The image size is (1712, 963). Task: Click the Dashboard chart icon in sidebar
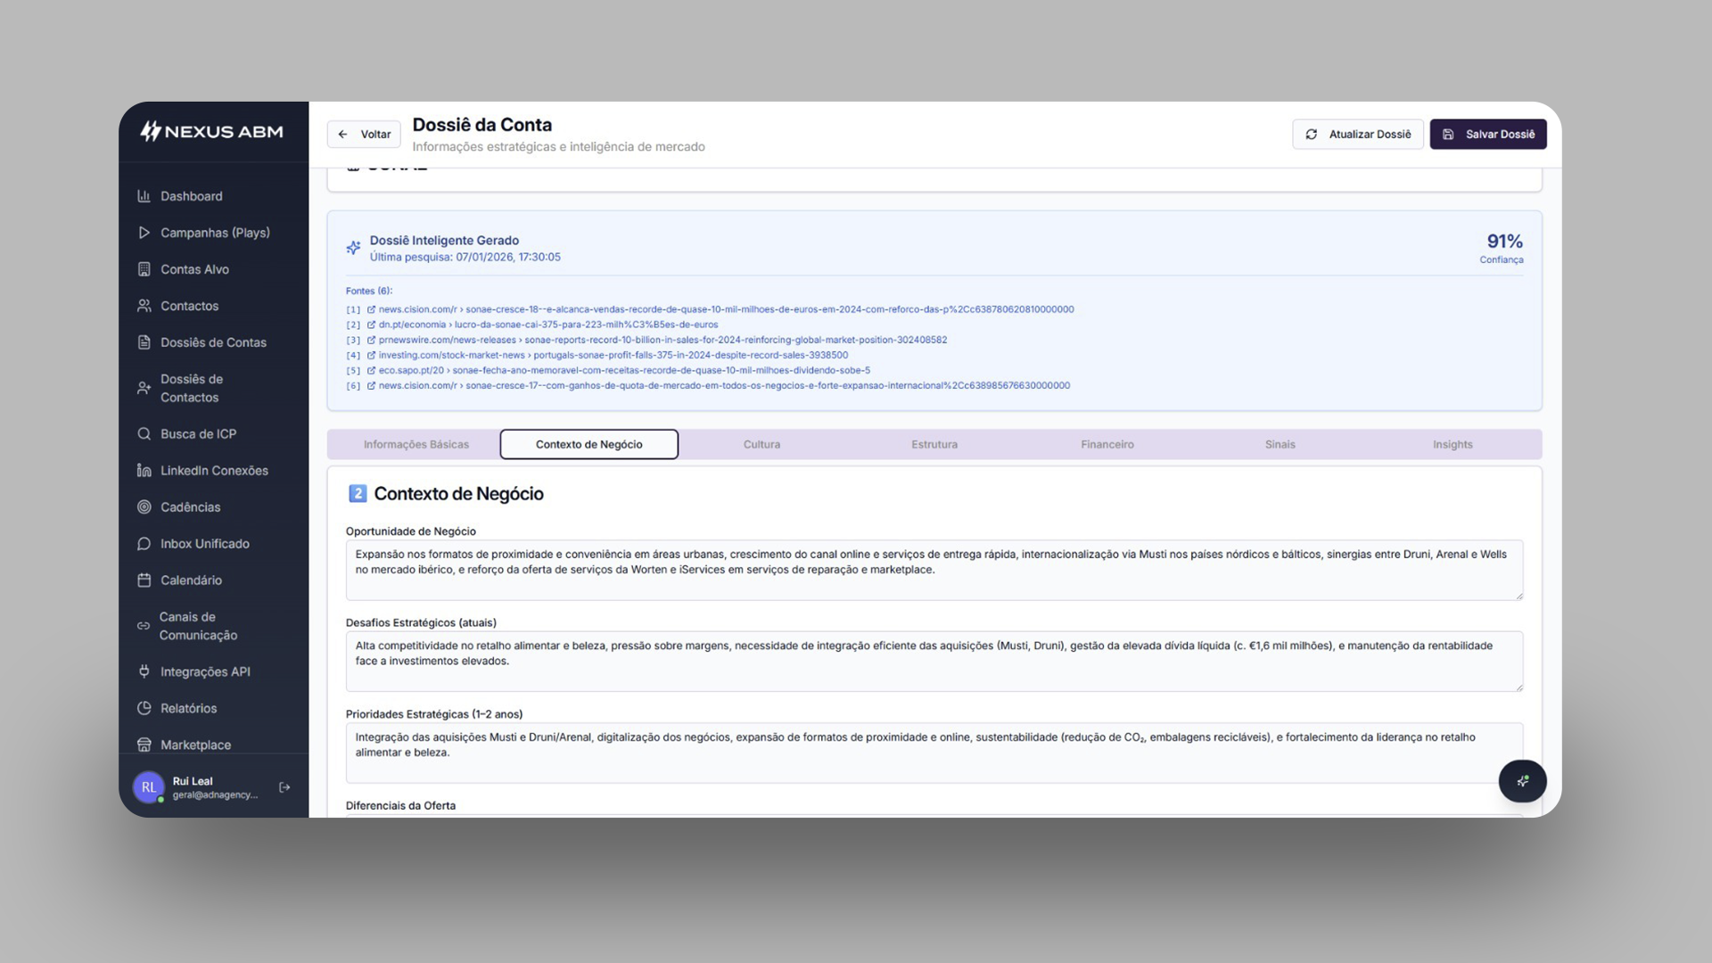click(144, 196)
